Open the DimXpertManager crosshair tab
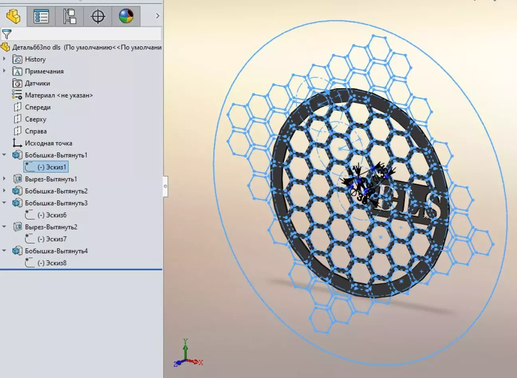517x378 pixels. click(98, 16)
